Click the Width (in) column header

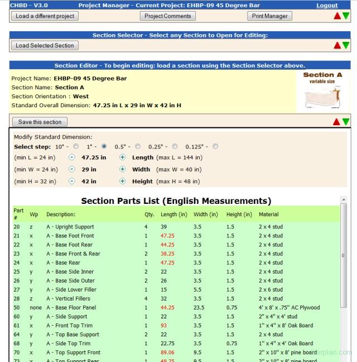(x=206, y=215)
